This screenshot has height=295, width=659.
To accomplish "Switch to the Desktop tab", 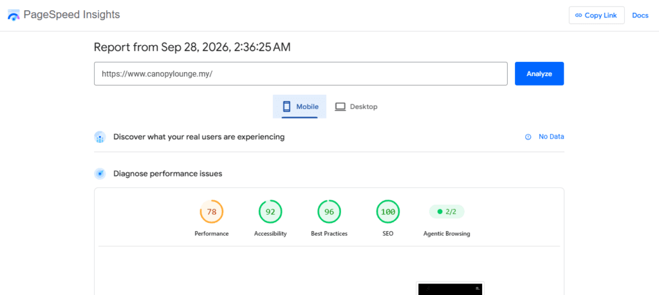I will pyautogui.click(x=356, y=106).
